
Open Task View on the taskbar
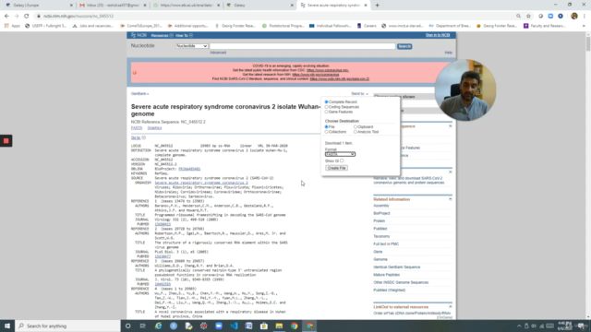[143, 326]
